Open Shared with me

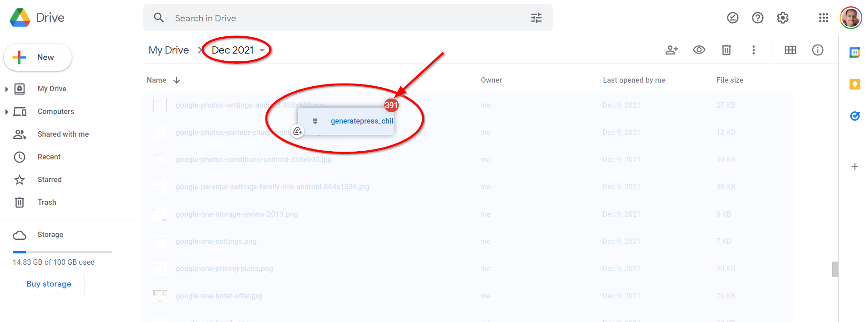63,134
